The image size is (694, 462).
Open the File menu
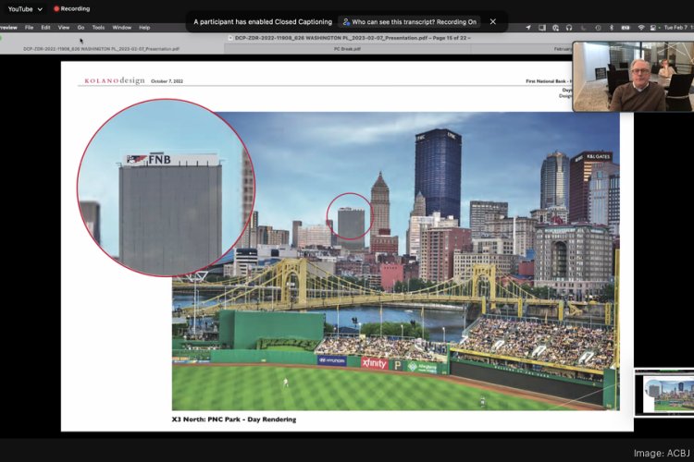30,28
